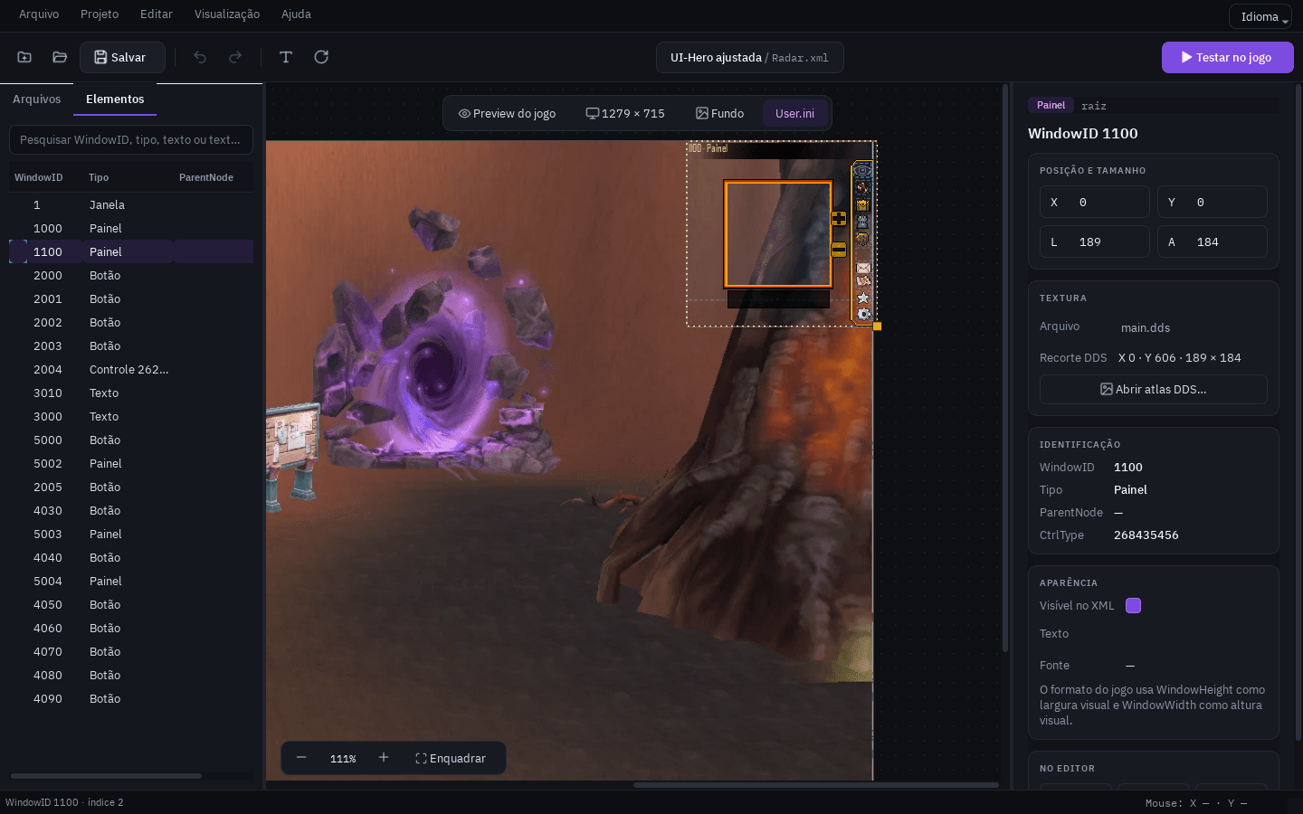Switch to the Arquivos tab
Viewport: 1303px width, 814px height.
pos(37,99)
